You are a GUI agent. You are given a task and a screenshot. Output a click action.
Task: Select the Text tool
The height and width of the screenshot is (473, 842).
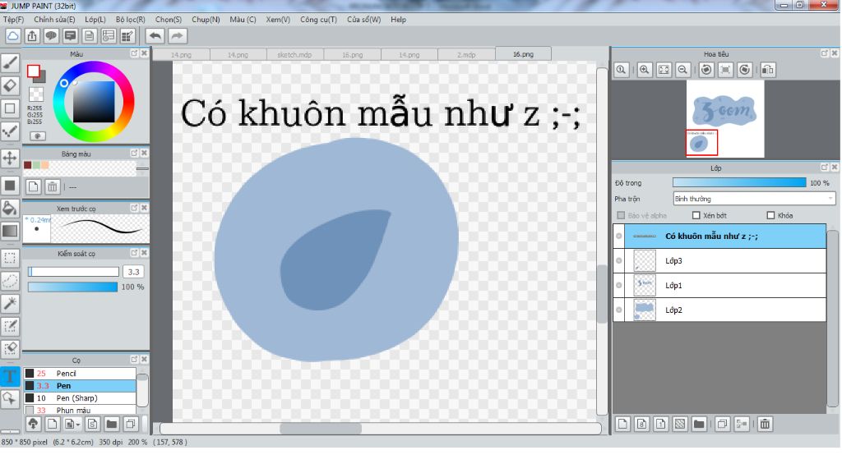click(x=10, y=376)
